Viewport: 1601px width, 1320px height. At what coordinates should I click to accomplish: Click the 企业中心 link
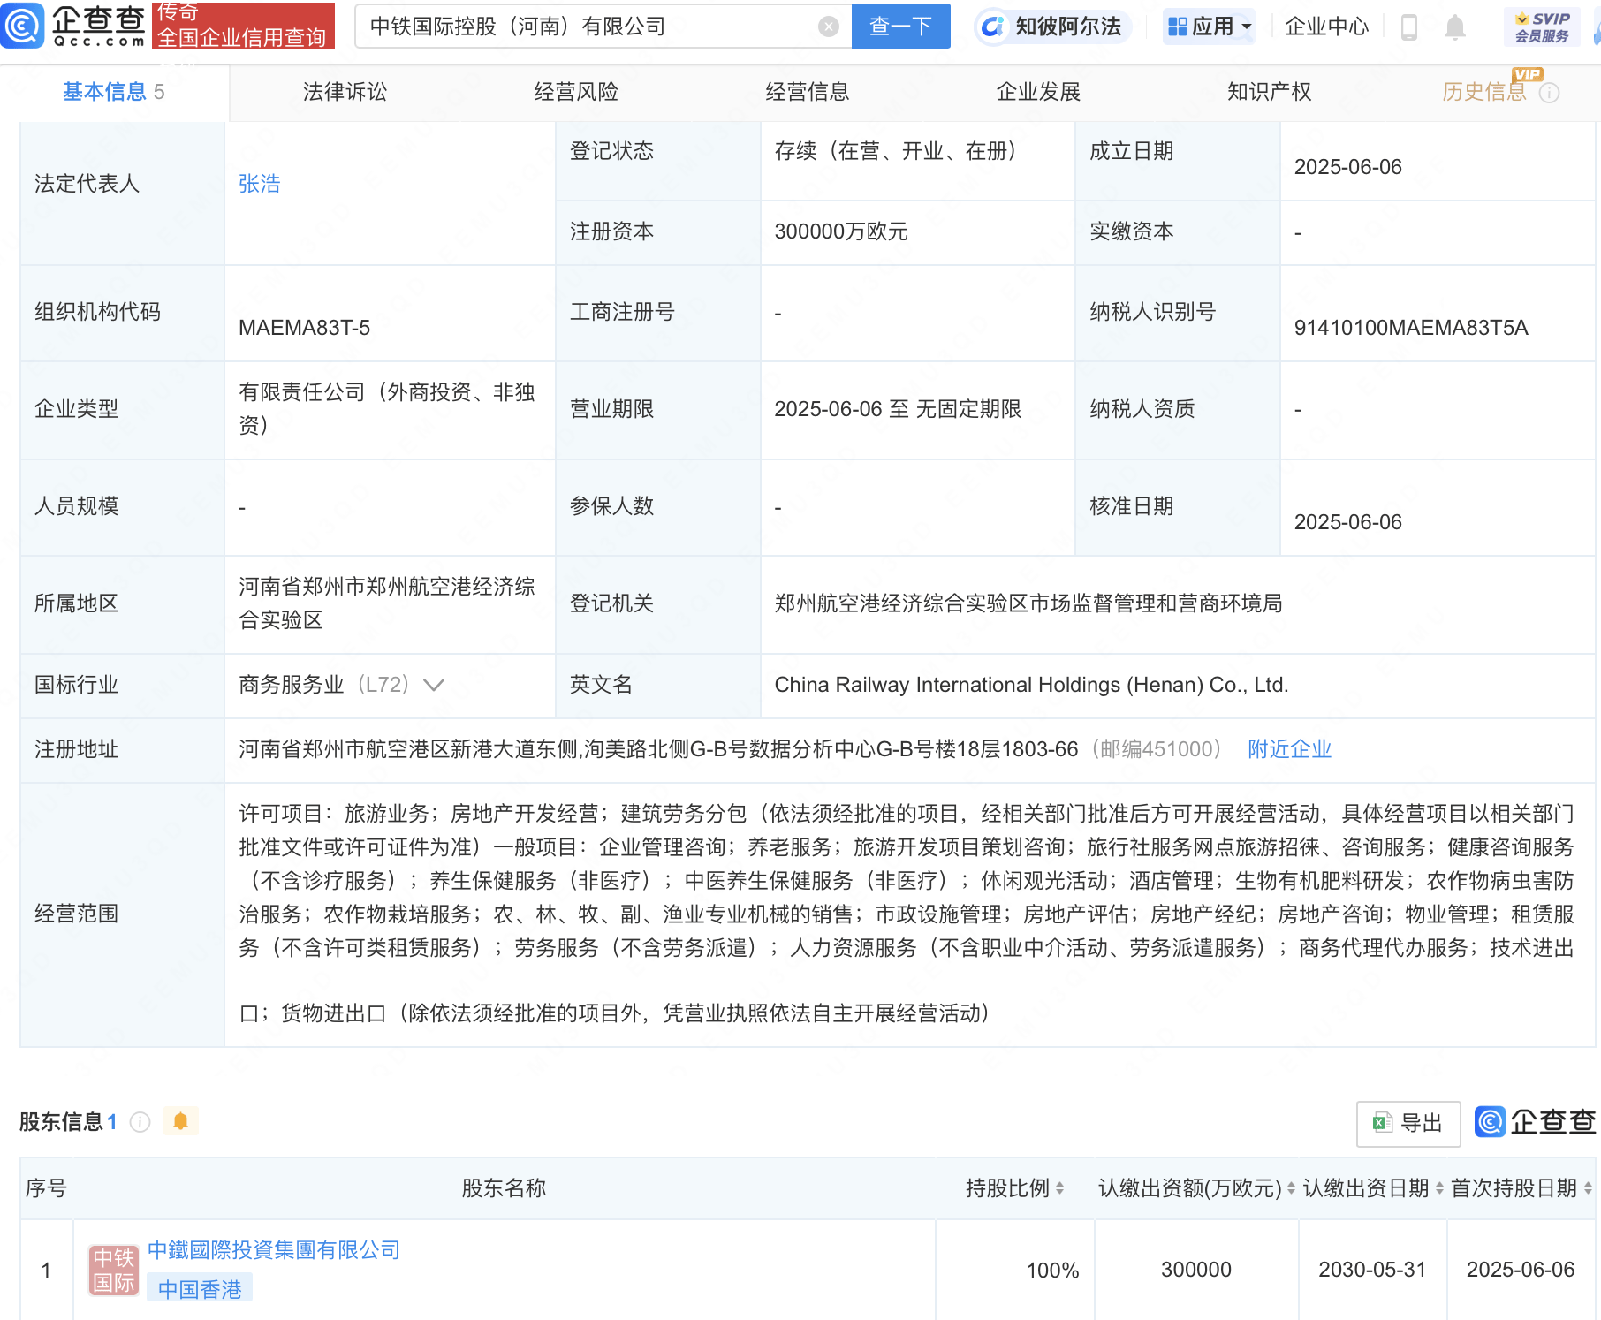[1326, 27]
